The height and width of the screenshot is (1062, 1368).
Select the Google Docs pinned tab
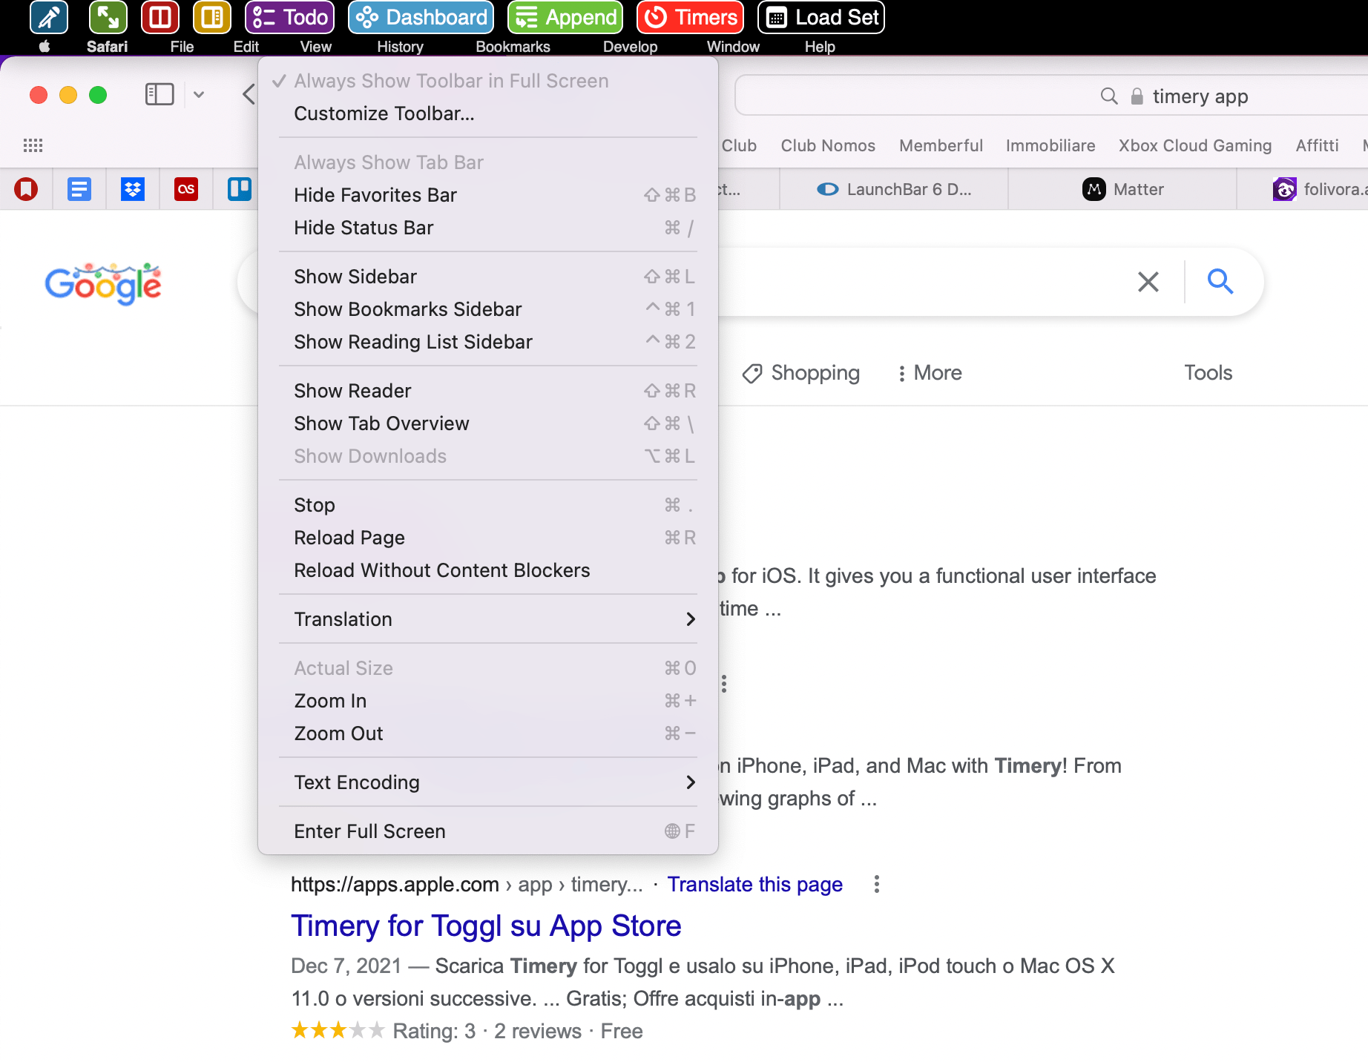(x=79, y=189)
